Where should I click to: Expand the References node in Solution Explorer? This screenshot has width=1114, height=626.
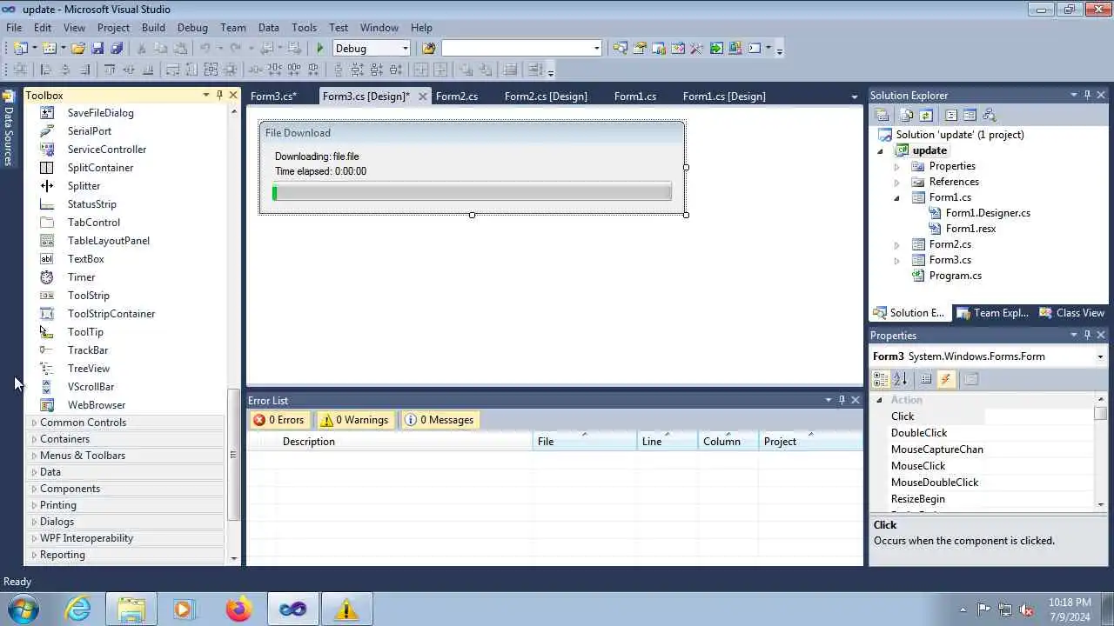pos(897,182)
